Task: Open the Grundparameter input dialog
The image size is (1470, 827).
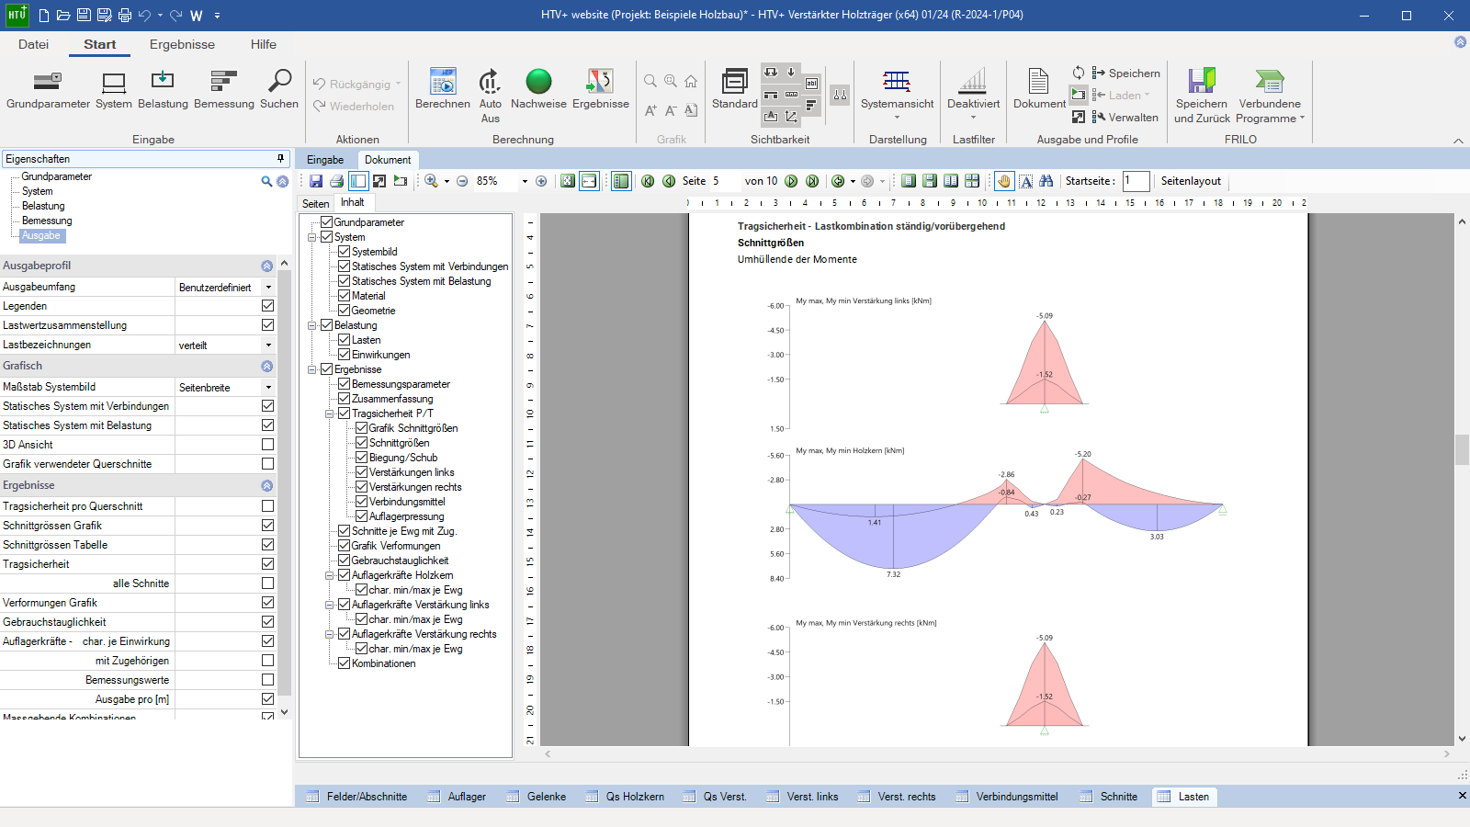Action: pyautogui.click(x=48, y=90)
